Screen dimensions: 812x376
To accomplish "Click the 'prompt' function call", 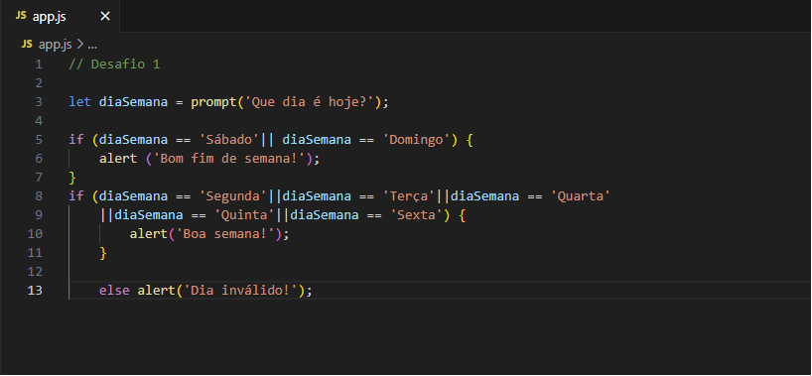I will [213, 102].
